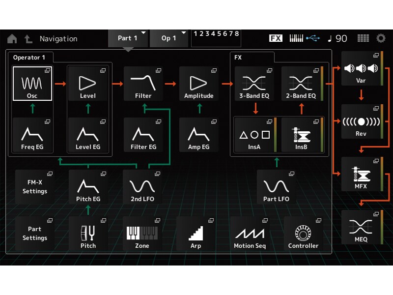Viewport: 393px width, 295px height.
Task: Select the Osc oscillator block
Action: coord(32,84)
